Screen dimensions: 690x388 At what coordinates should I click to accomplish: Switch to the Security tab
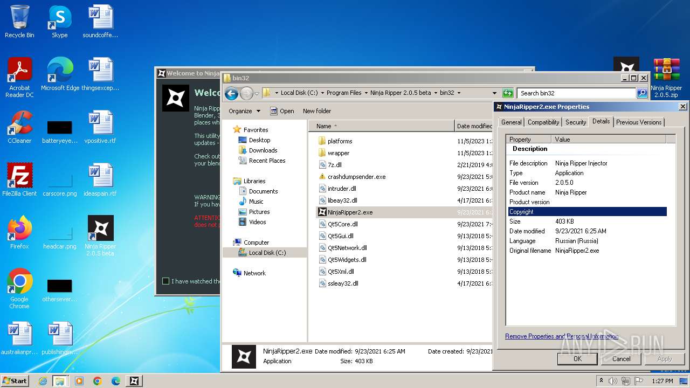(576, 122)
